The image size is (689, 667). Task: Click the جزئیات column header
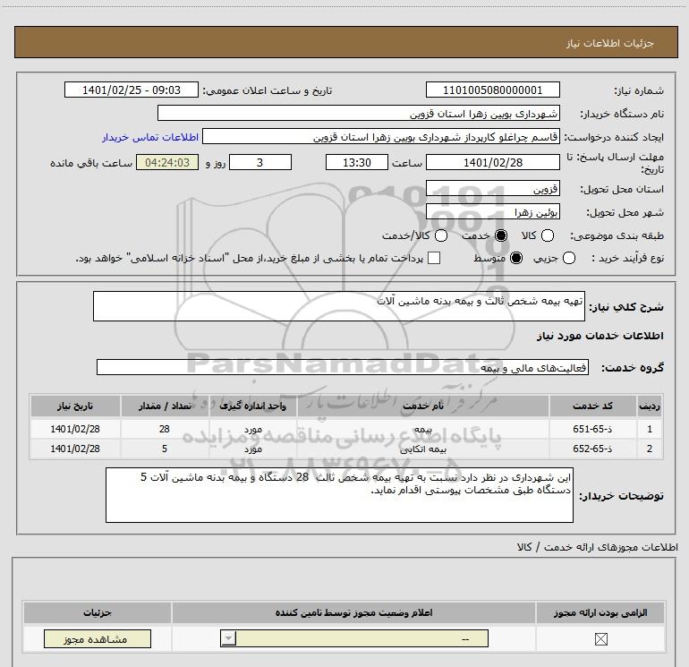[x=98, y=612]
